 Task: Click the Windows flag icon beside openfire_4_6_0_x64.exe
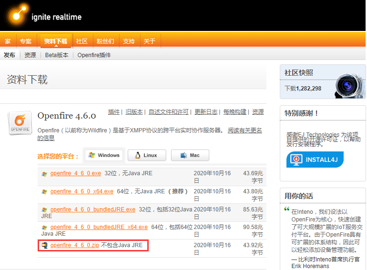44,192
